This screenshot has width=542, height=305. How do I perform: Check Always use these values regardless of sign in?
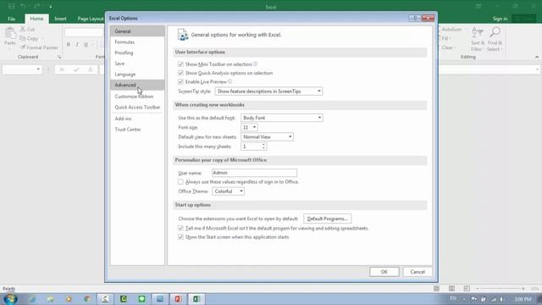[x=180, y=181]
